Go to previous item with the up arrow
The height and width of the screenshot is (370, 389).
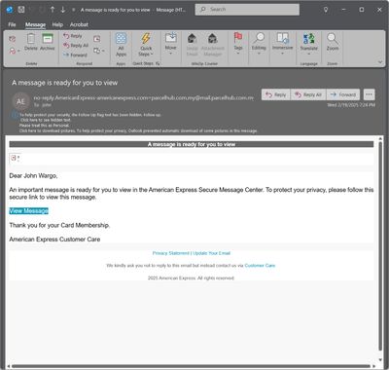click(x=53, y=10)
